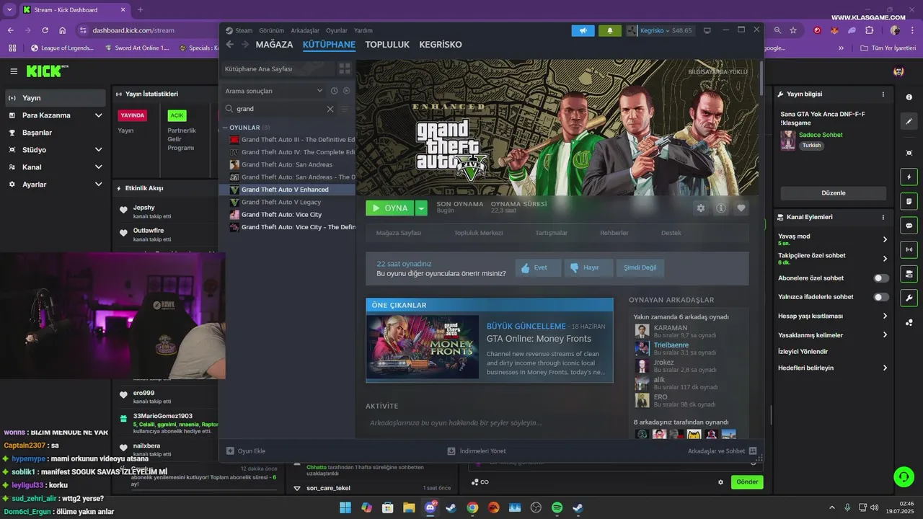Open Steam notifications bell
Screen dimensions: 923x519
(610, 30)
